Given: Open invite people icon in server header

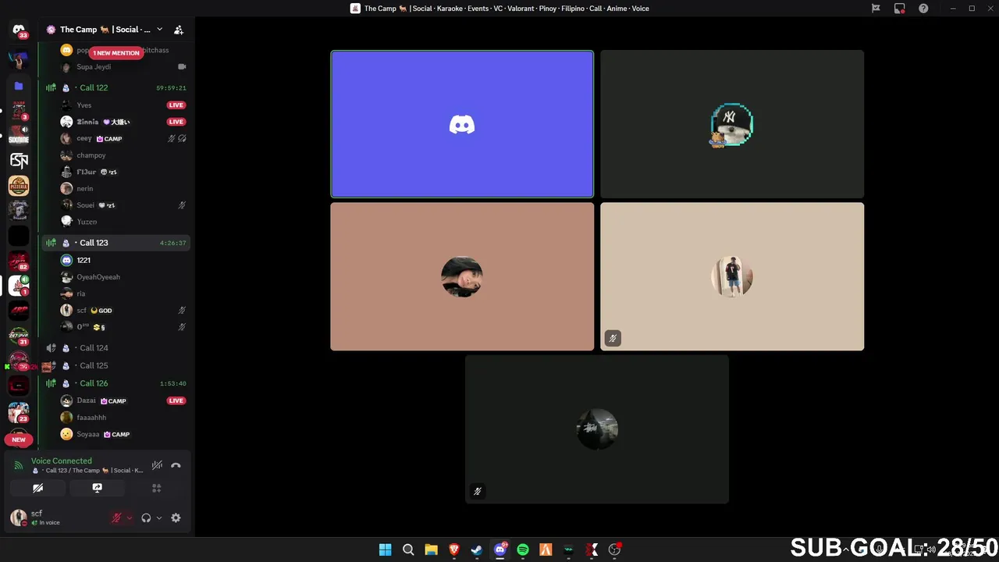Looking at the screenshot, I should (179, 30).
